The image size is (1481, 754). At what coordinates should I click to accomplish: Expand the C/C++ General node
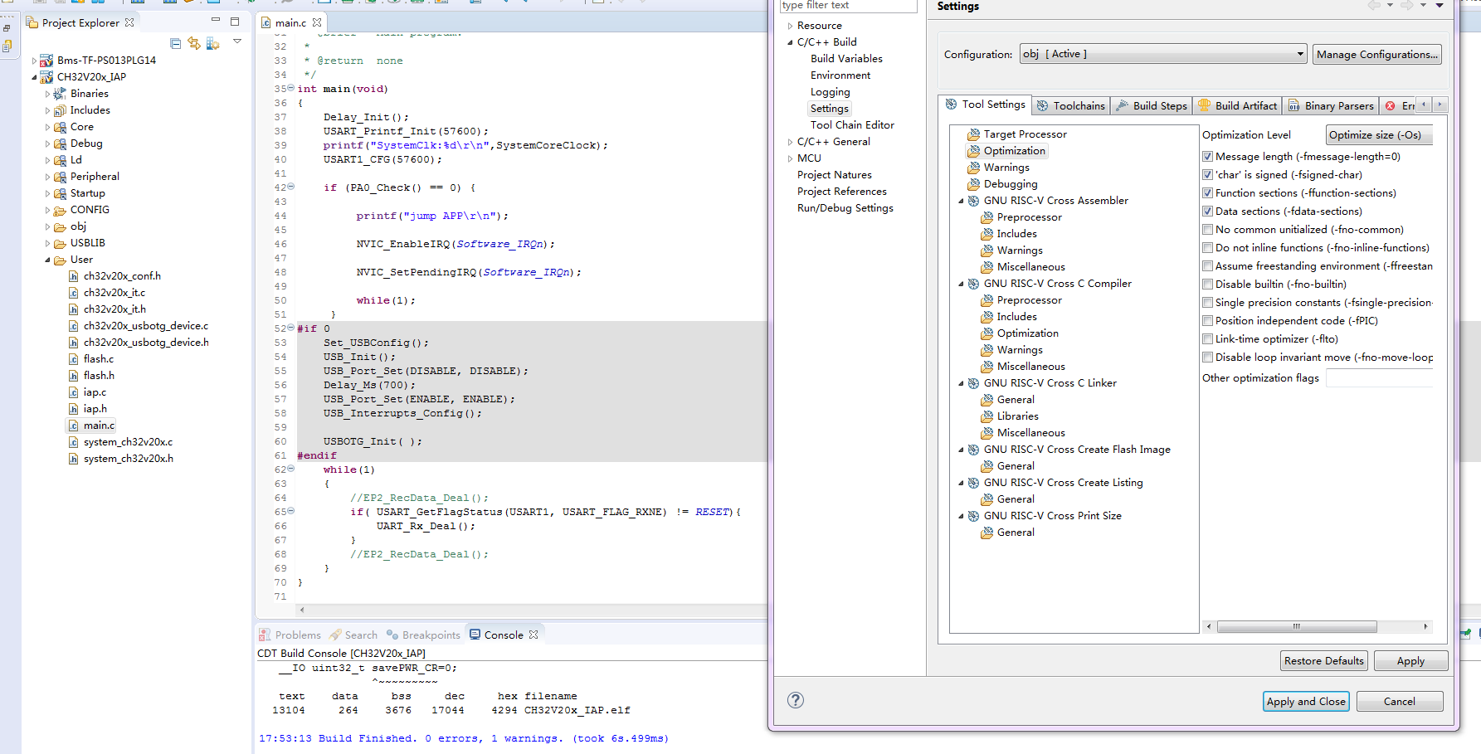pyautogui.click(x=790, y=142)
